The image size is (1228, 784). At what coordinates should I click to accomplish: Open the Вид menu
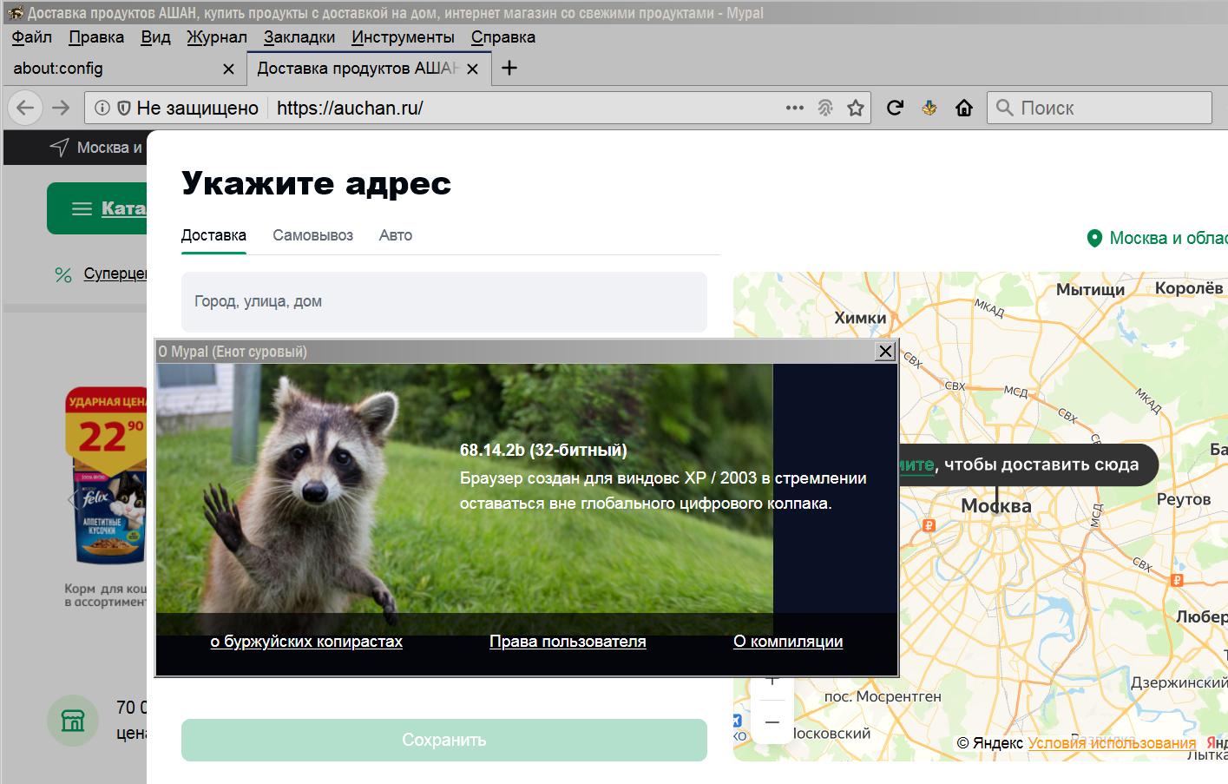pos(155,37)
